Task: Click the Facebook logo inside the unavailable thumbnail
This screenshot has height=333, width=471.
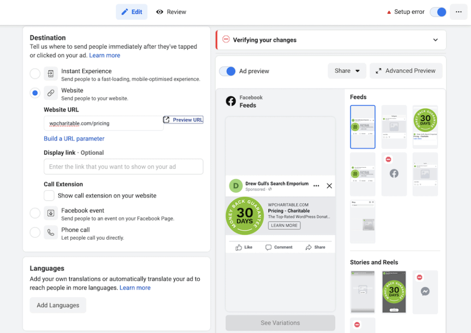Action: coord(394,173)
